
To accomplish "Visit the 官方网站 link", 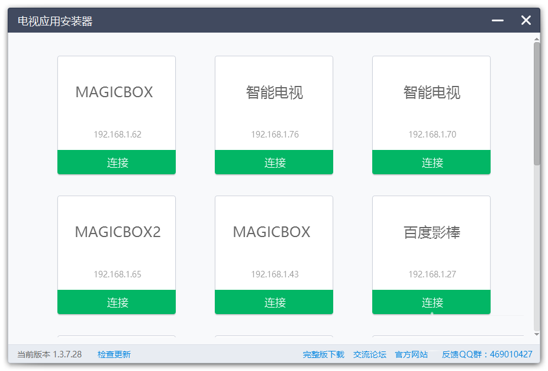I will pyautogui.click(x=411, y=354).
